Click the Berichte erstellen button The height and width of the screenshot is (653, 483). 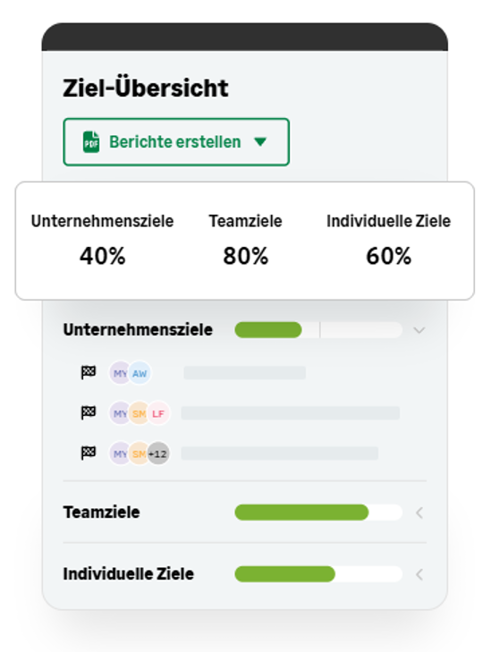point(176,142)
